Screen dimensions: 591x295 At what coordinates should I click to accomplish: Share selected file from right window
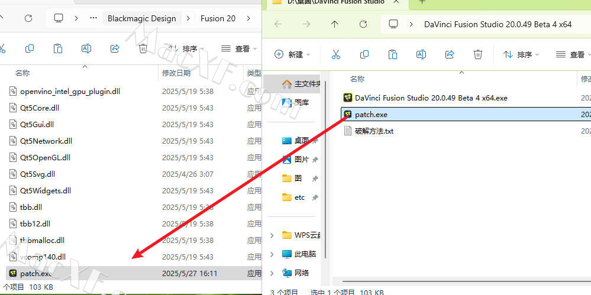pos(450,54)
